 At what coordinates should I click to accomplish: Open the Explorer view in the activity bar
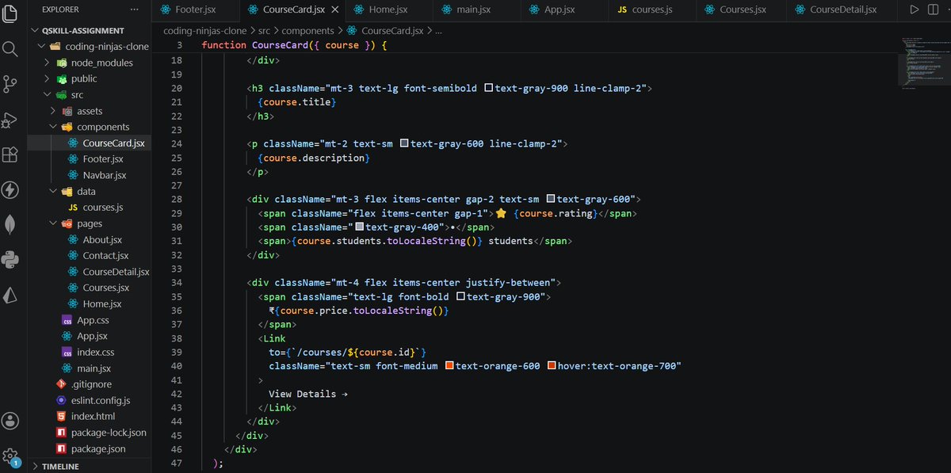coord(10,13)
